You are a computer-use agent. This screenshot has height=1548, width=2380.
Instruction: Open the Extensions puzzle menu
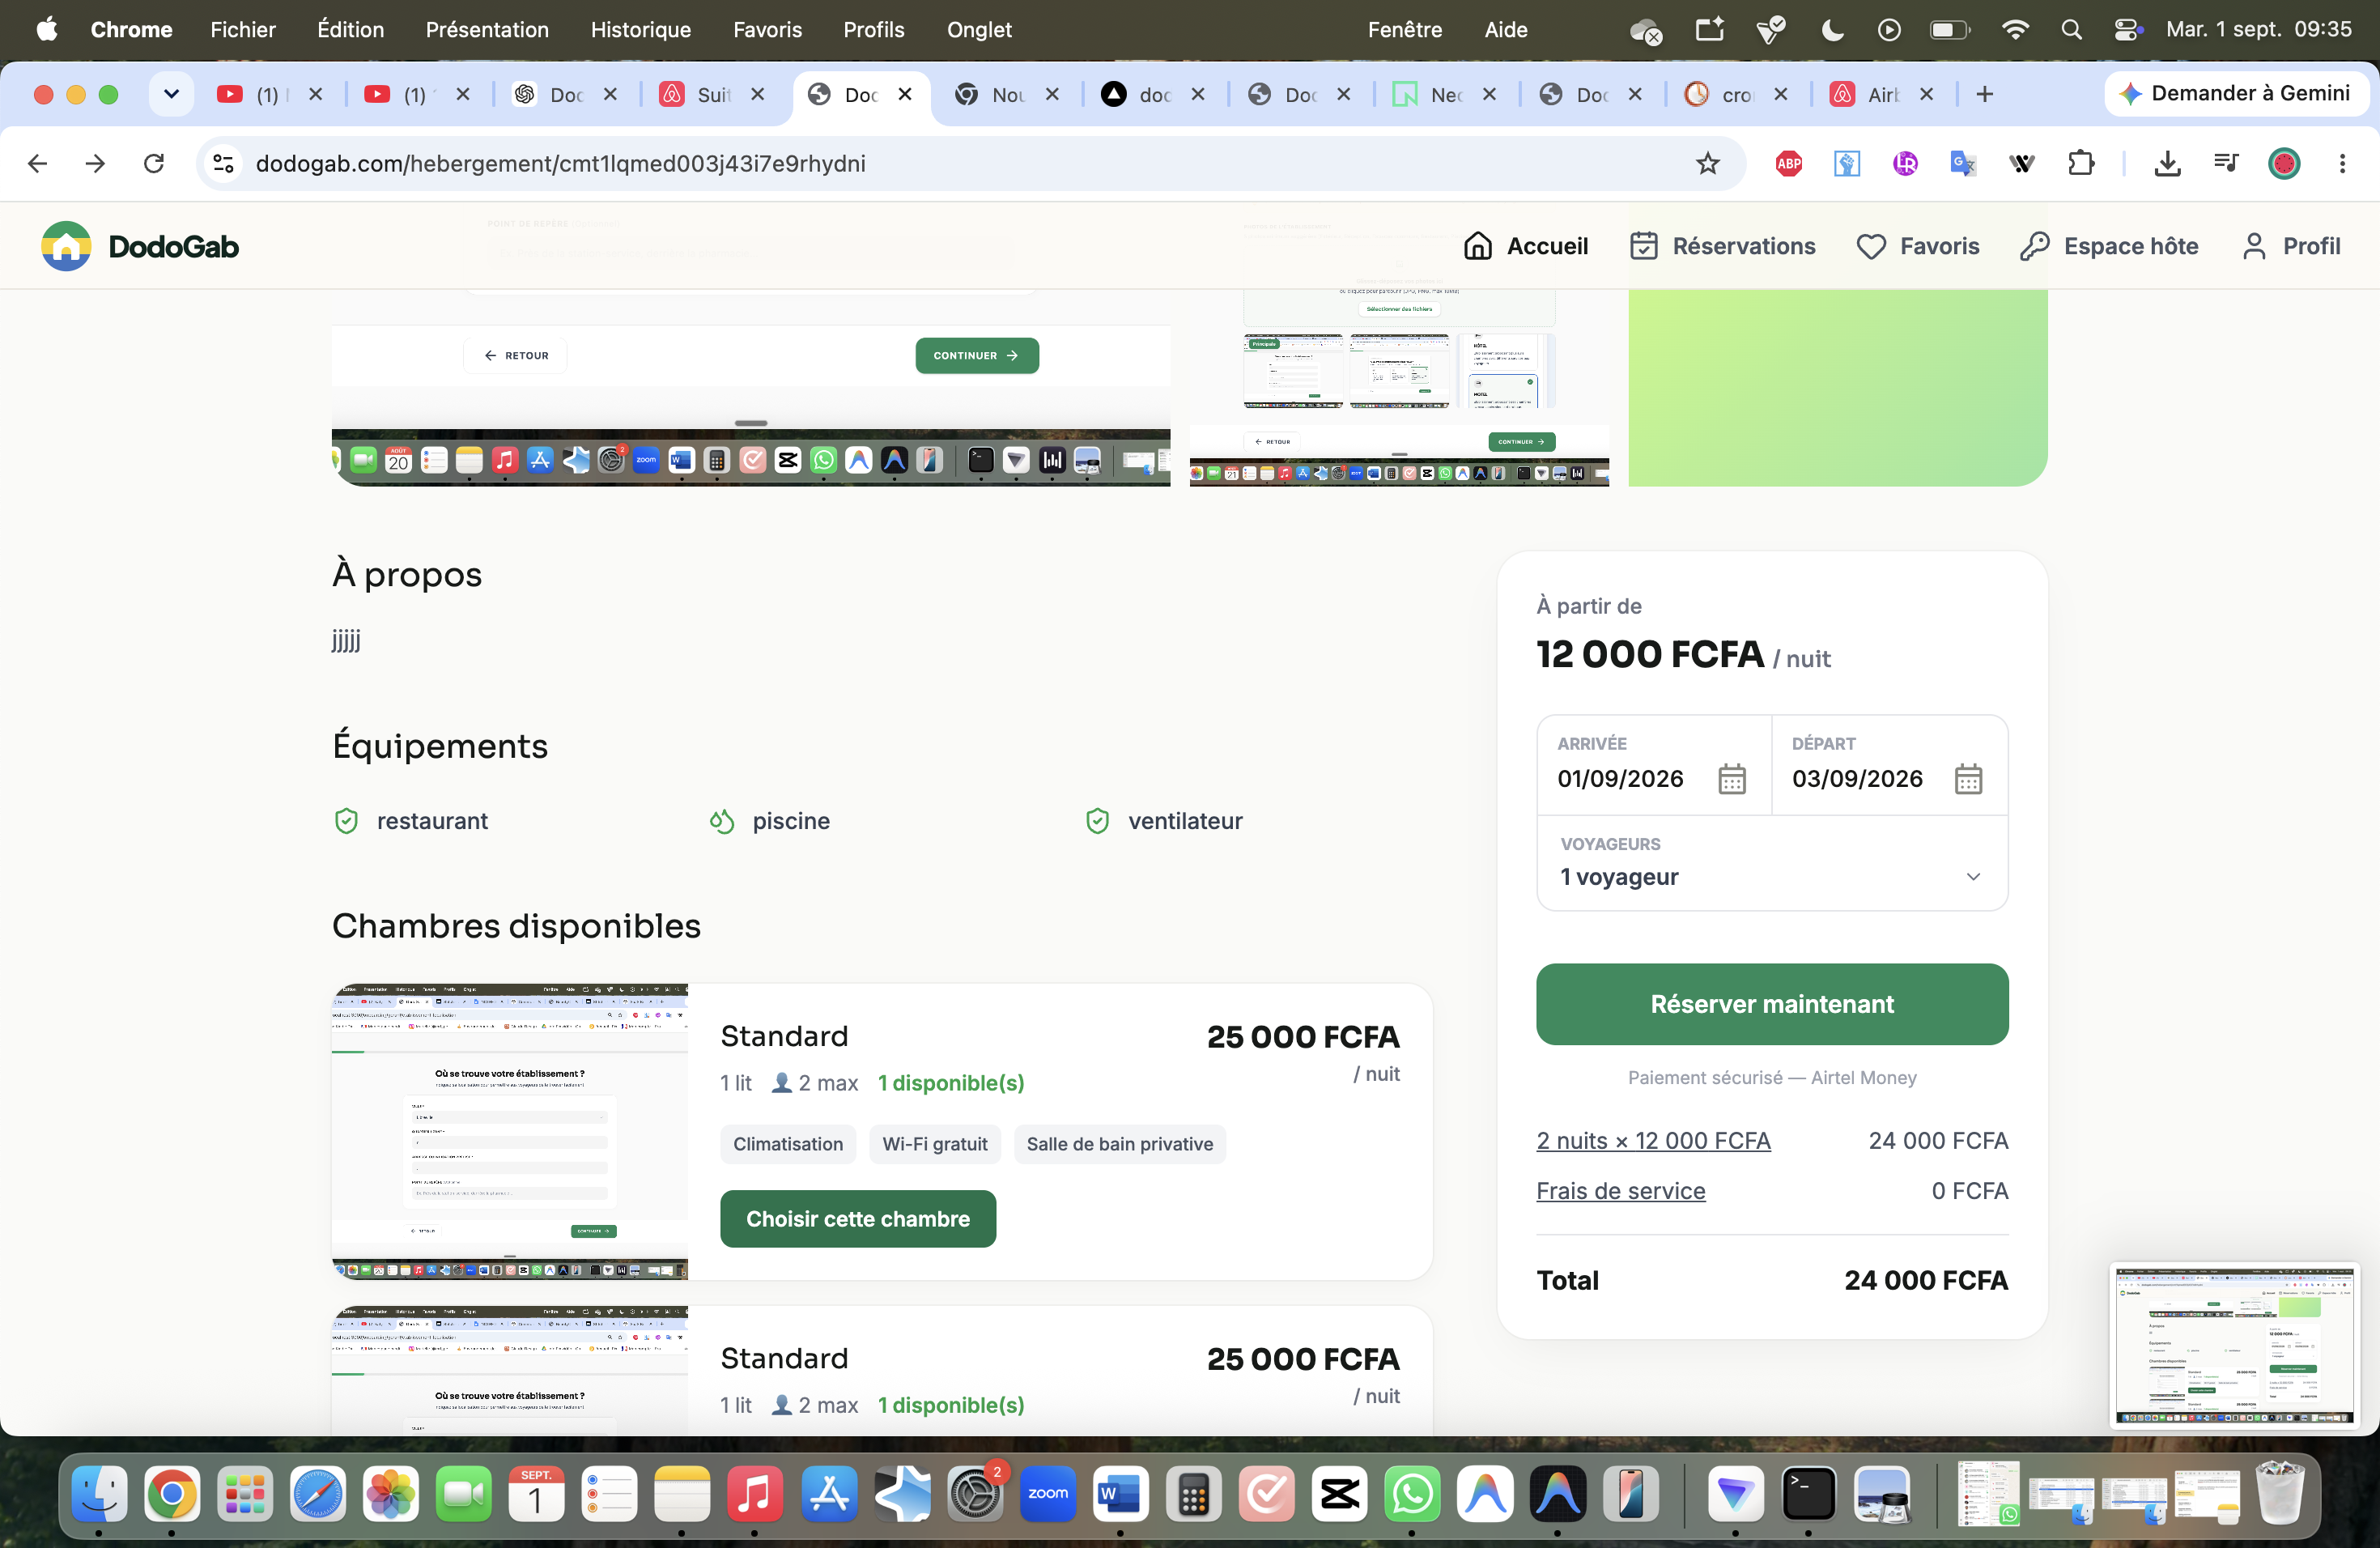(x=2081, y=163)
